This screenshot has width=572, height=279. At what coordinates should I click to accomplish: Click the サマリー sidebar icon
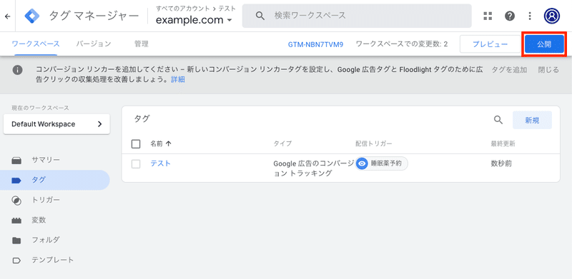tap(16, 161)
